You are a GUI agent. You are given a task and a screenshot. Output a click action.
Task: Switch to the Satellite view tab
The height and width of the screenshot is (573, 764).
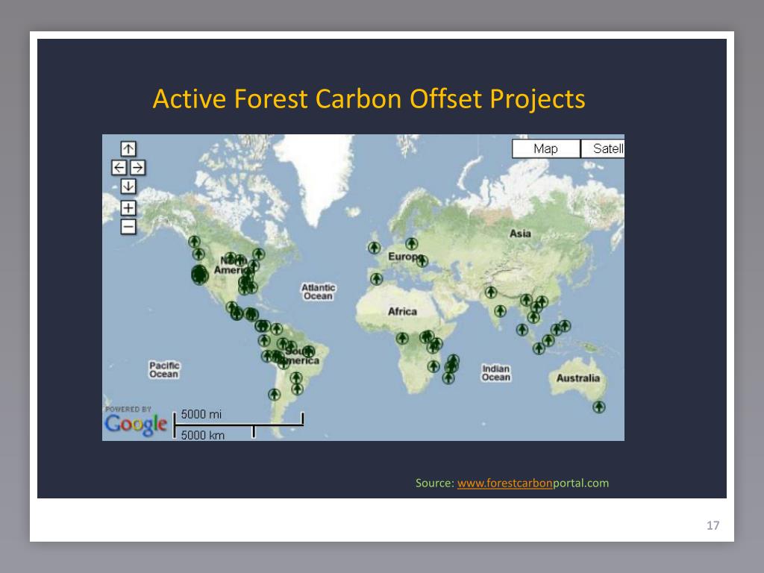pyautogui.click(x=603, y=148)
